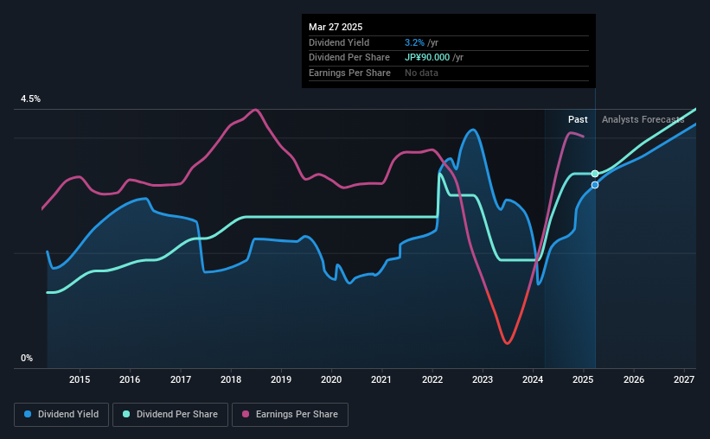This screenshot has height=439, width=710.
Task: Click the 2015 x-axis year label
Action: tap(80, 379)
